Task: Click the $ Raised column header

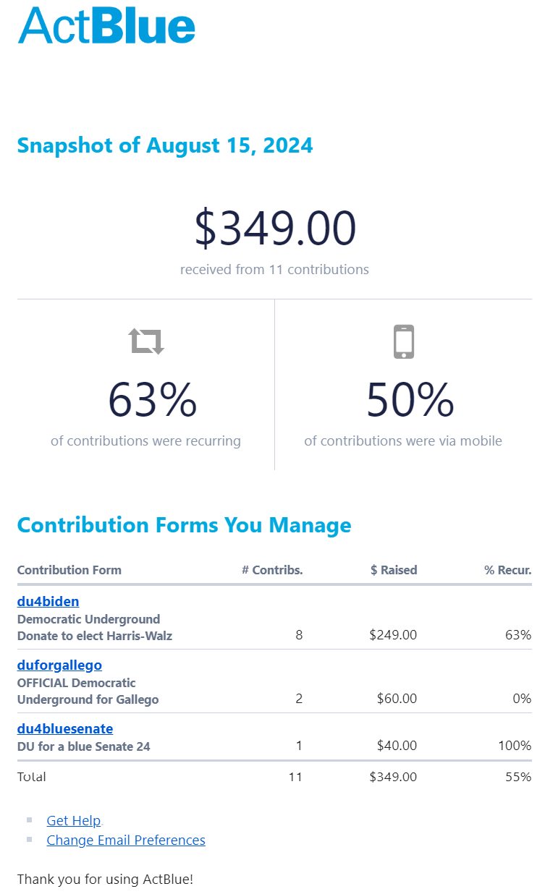Action: tap(394, 570)
